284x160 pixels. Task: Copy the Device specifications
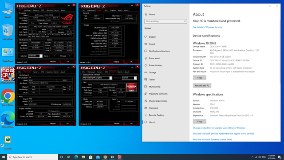click(x=199, y=78)
